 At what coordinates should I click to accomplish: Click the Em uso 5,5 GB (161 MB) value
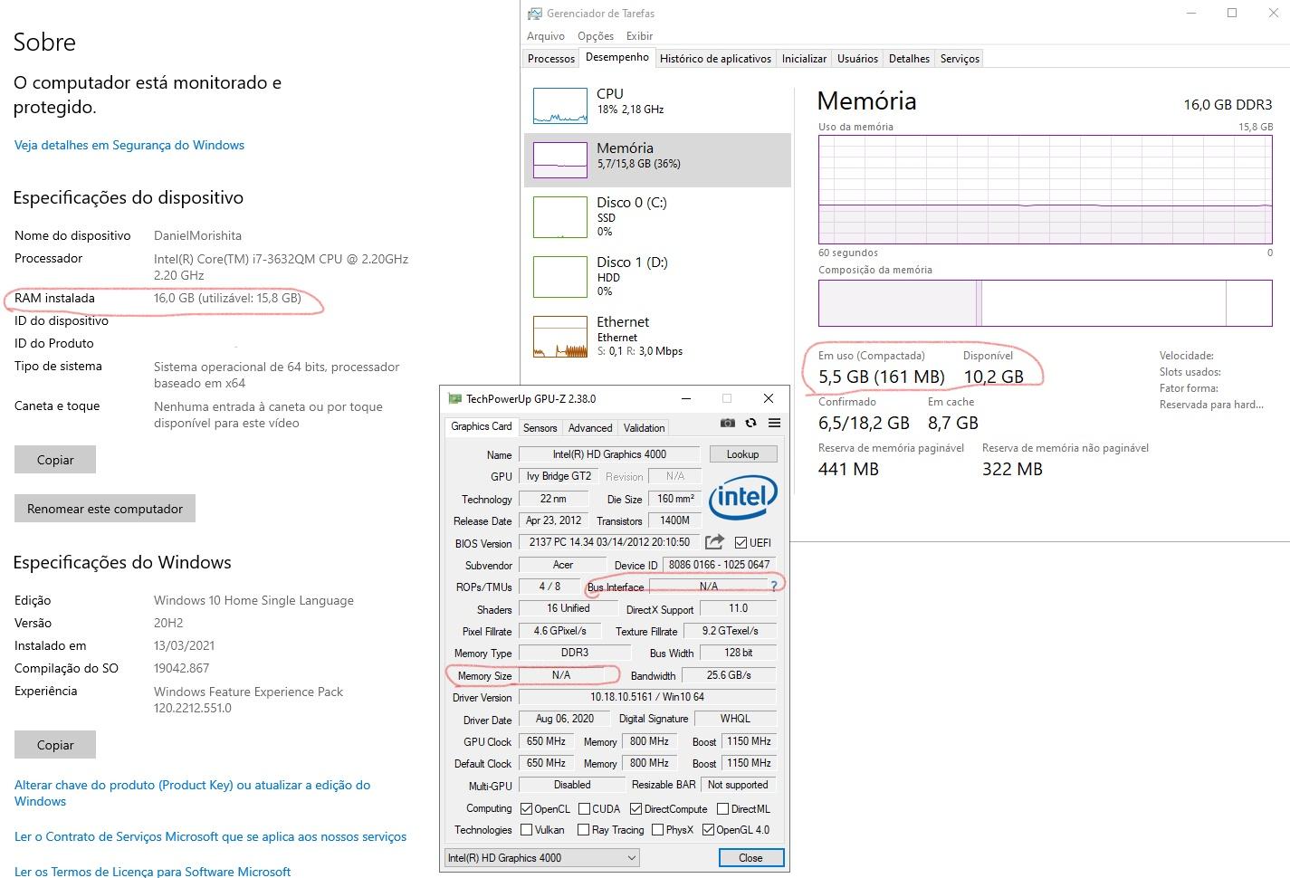pyautogui.click(x=882, y=377)
